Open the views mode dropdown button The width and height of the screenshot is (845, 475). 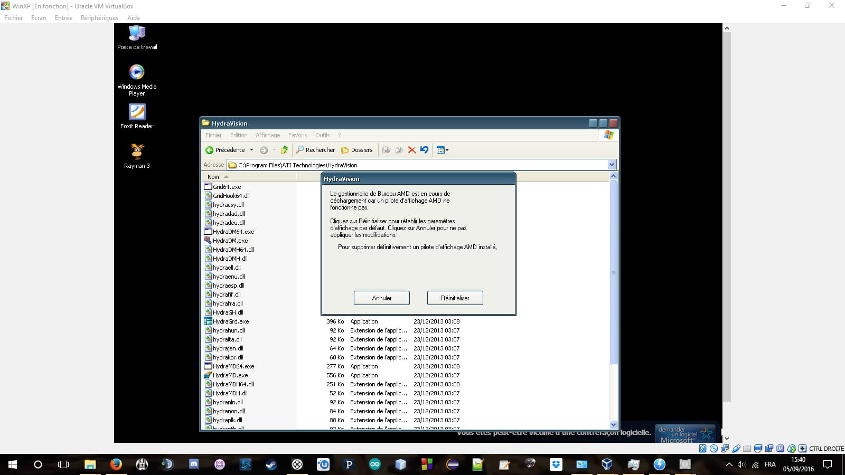point(443,150)
